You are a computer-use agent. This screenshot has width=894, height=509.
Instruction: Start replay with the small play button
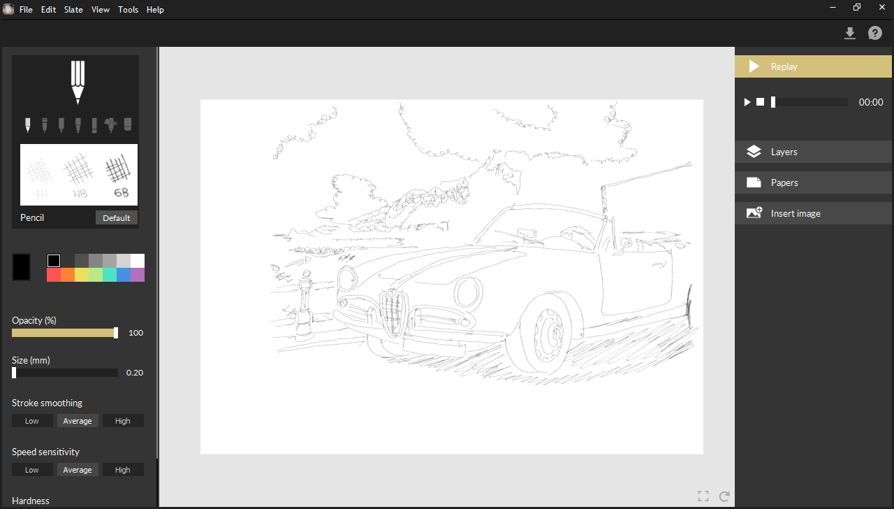pos(747,102)
